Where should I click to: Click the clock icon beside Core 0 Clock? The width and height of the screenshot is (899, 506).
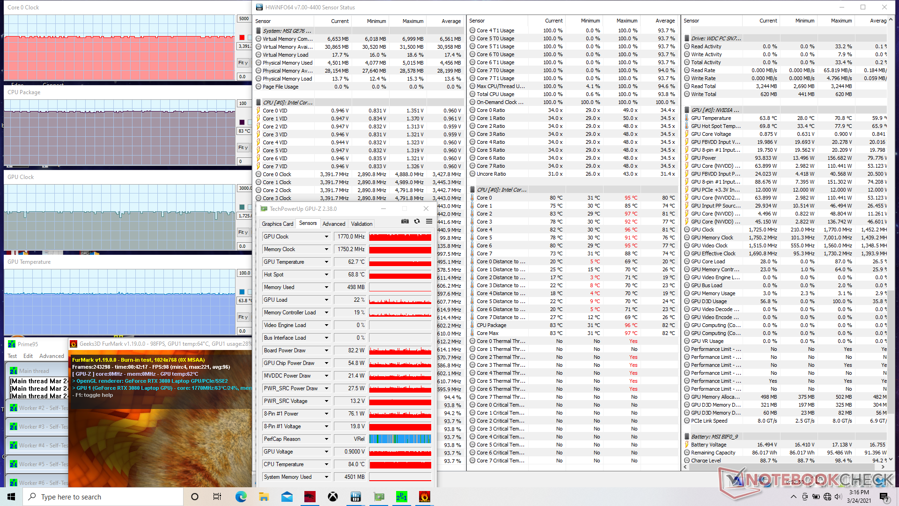(258, 174)
